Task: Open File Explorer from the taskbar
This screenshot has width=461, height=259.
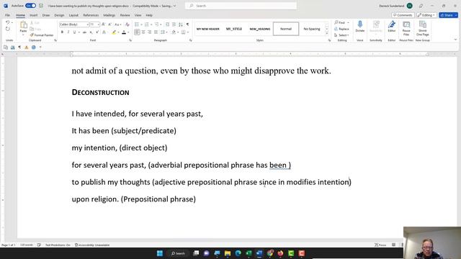Action: (x=228, y=253)
